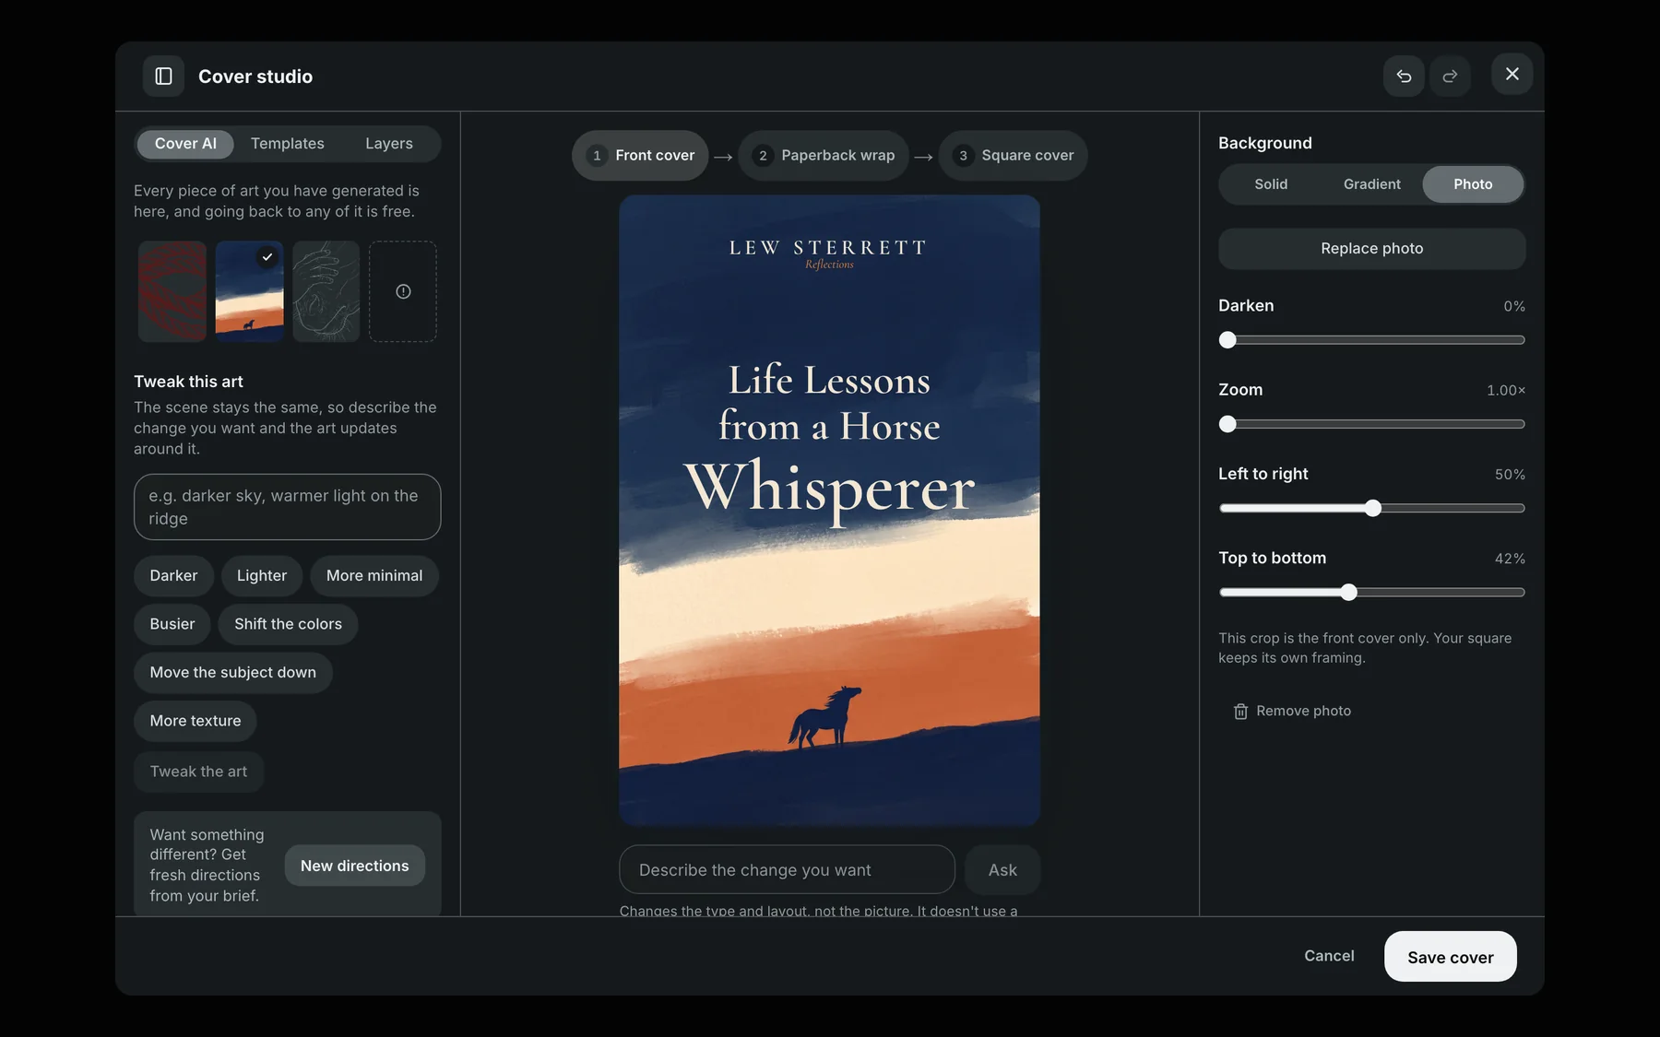Focus the tweak art description field
This screenshot has width=1660, height=1037.
[288, 507]
